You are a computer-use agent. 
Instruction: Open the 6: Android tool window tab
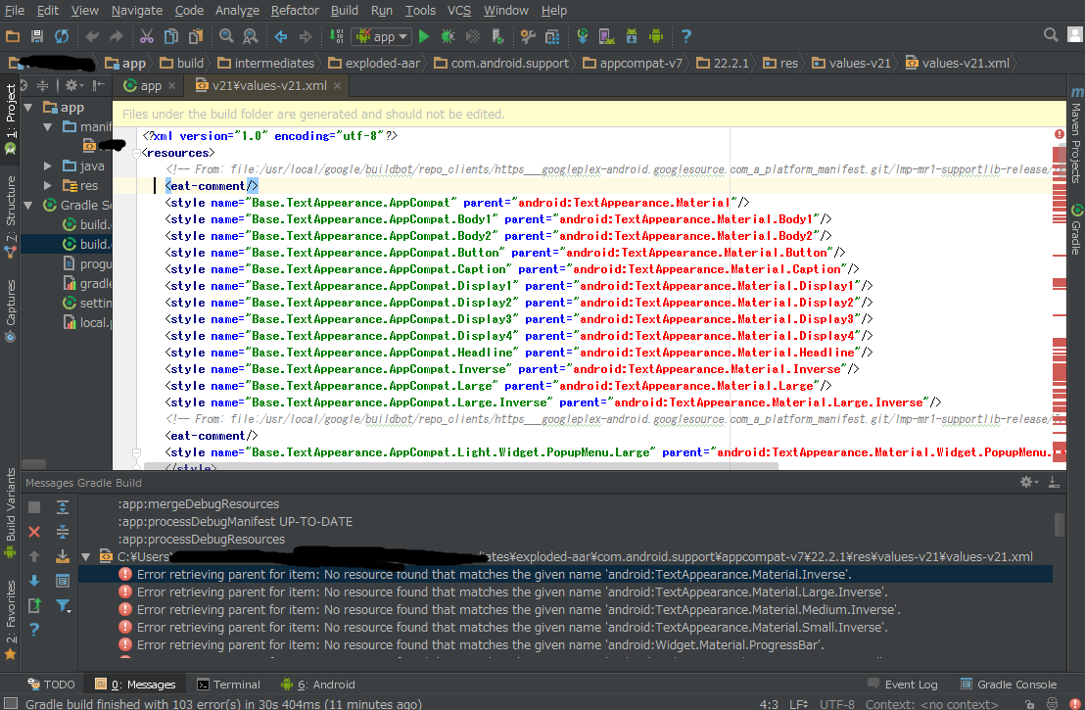pyautogui.click(x=318, y=685)
